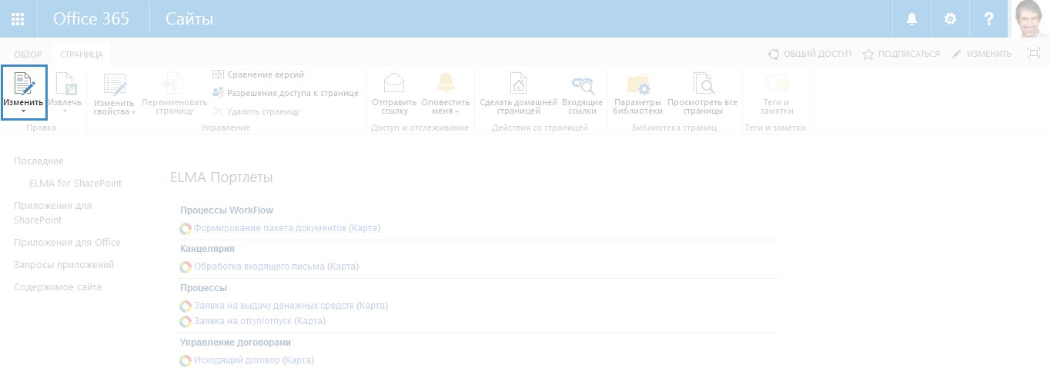The image size is (1050, 384).
Task: Toggle focus on content fullscreen icon
Action: pos(1034,54)
